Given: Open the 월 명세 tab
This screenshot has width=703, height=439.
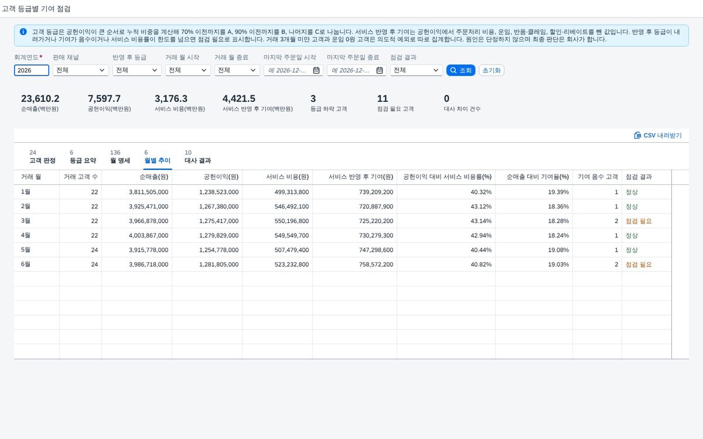Looking at the screenshot, I should (120, 157).
